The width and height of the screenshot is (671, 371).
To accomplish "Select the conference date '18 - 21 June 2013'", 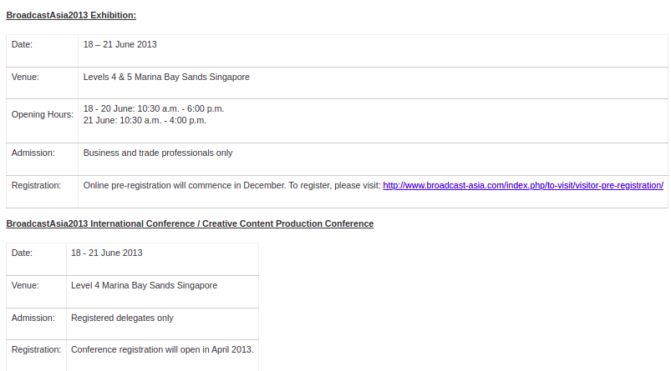I will coord(107,253).
